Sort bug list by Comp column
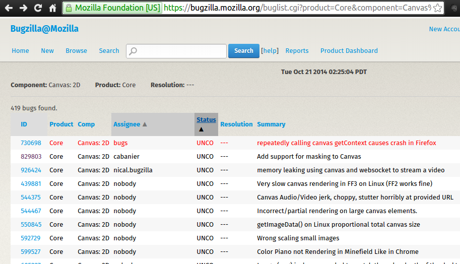The height and width of the screenshot is (264, 460). [x=86, y=124]
